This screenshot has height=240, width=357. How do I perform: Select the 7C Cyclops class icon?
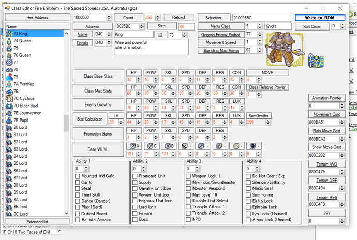(x=9, y=98)
